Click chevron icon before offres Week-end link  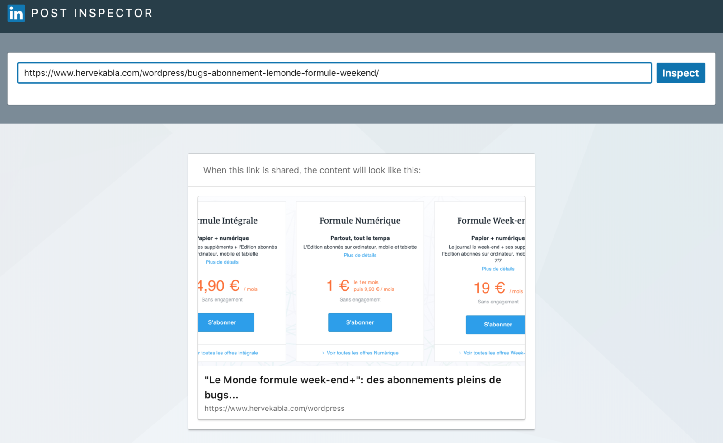pyautogui.click(x=460, y=353)
